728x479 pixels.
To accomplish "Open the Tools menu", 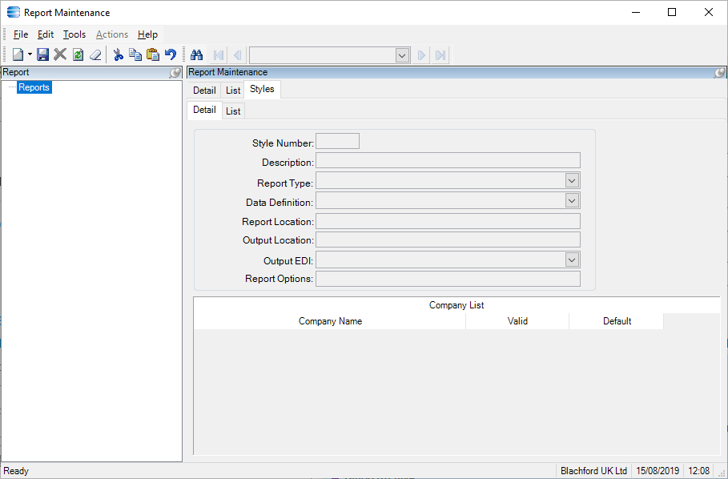I will (74, 34).
